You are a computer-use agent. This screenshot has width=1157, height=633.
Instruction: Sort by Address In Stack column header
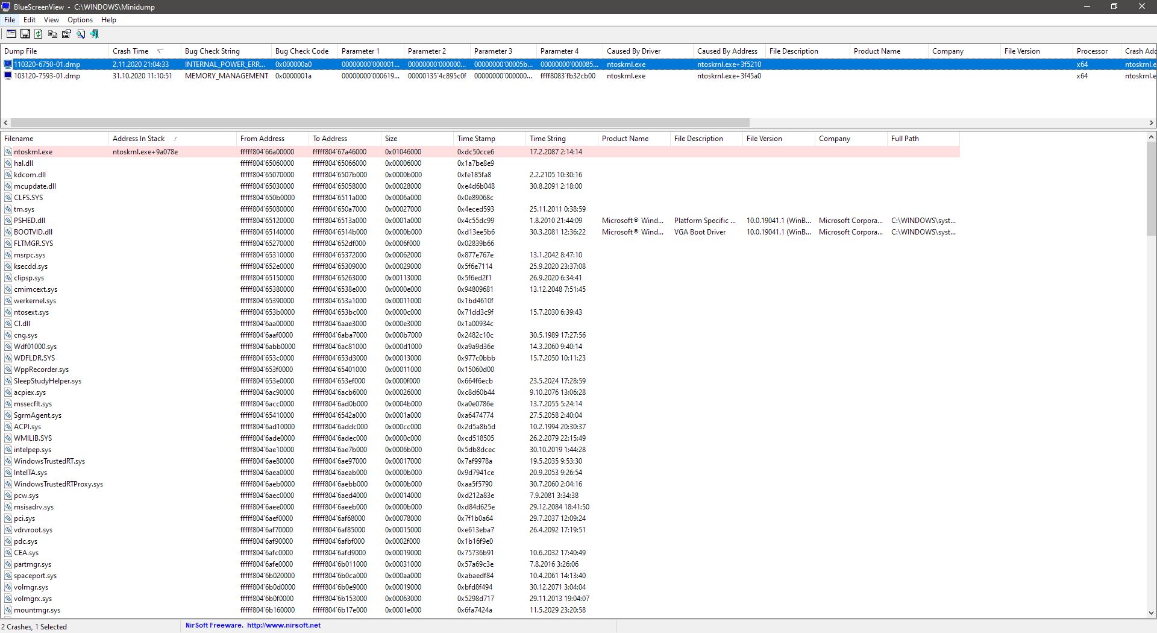coord(139,139)
